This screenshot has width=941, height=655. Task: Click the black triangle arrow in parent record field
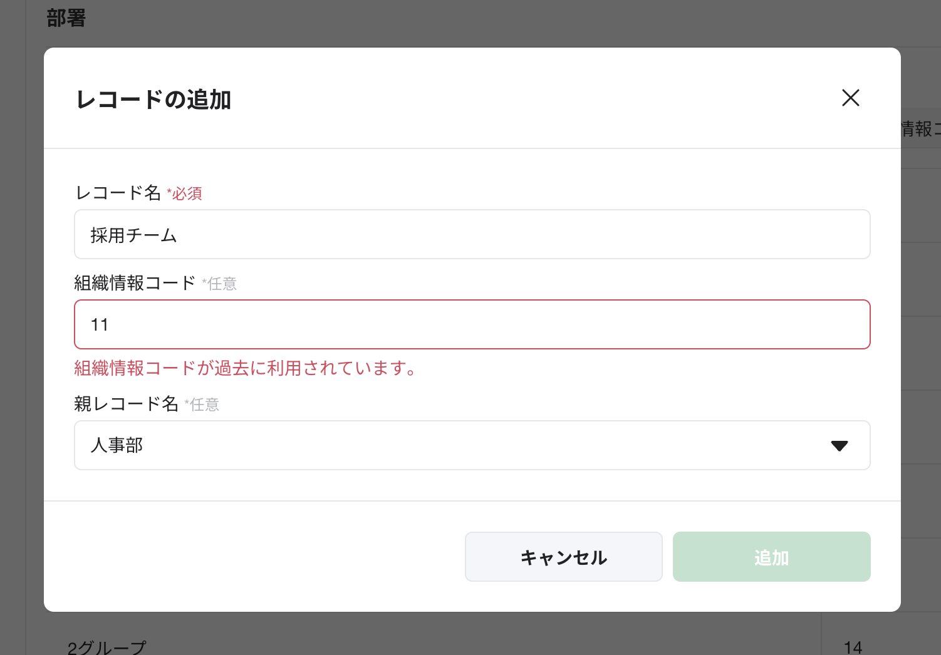click(x=839, y=446)
